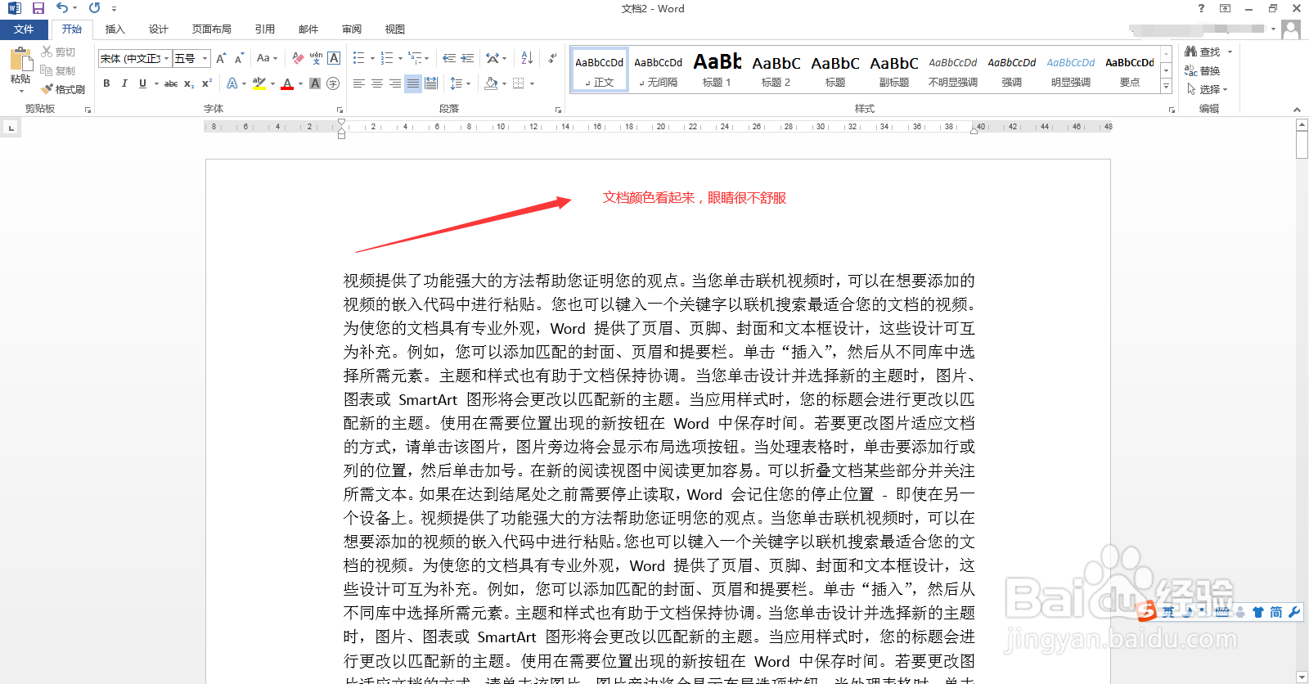The image size is (1309, 684).
Task: Apply the 无间隔 style
Action: 658,70
